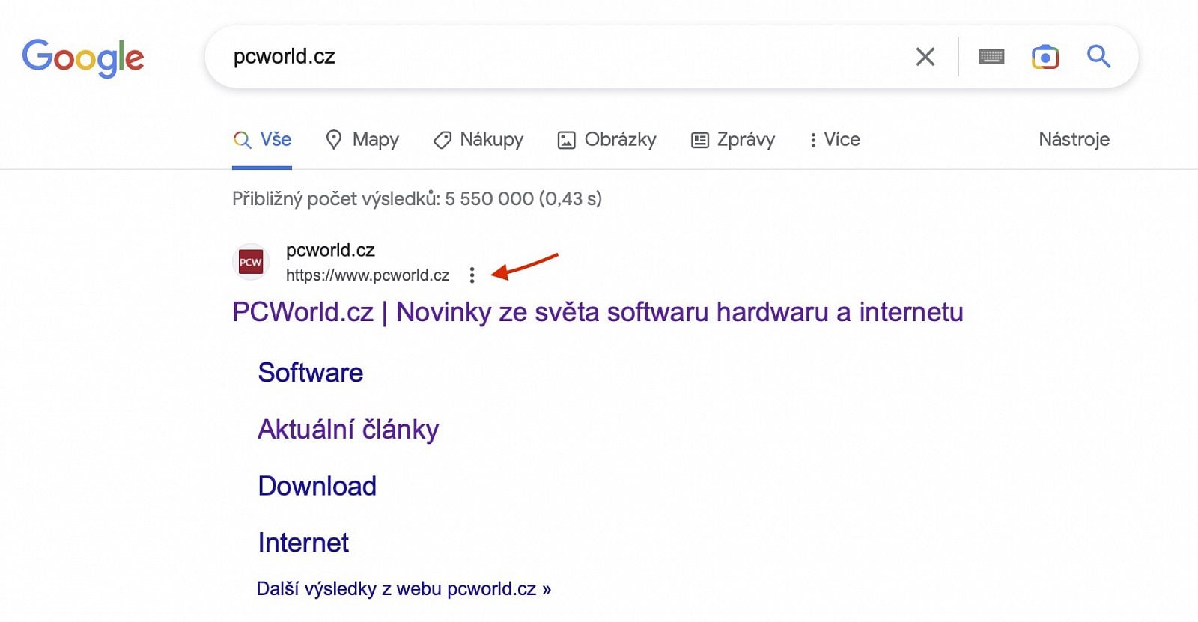Clear the search query with X
The image size is (1198, 622).
tap(925, 57)
